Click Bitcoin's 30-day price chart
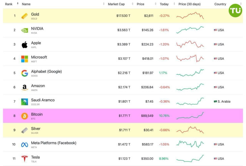This screenshot has height=166, width=246. 190,116
